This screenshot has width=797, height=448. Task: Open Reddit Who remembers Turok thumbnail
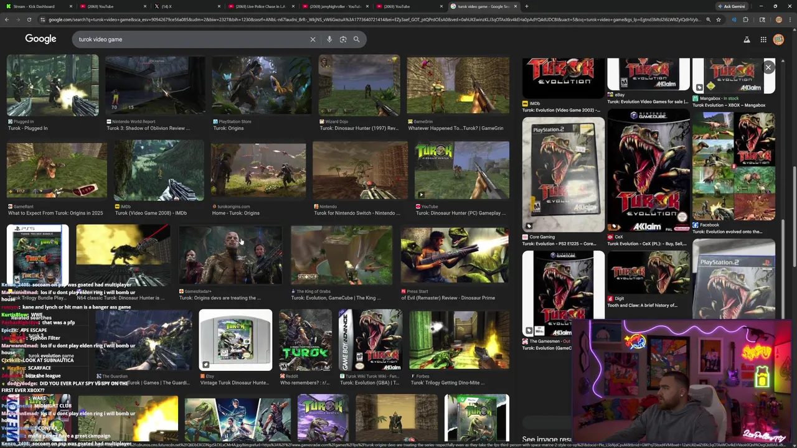click(305, 340)
